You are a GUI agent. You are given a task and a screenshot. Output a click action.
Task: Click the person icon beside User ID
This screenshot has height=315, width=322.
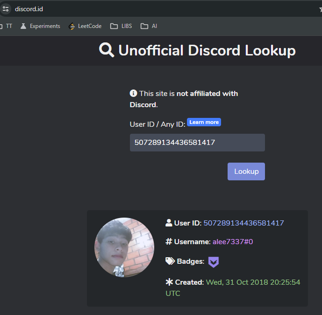pos(169,223)
